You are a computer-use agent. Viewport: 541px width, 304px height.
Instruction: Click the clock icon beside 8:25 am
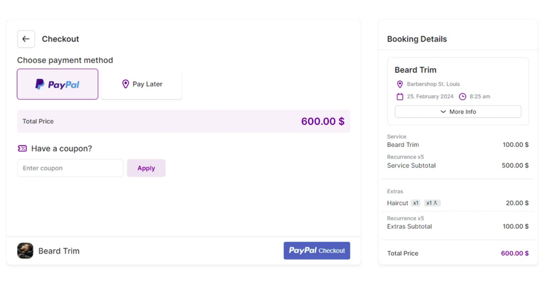click(x=463, y=96)
